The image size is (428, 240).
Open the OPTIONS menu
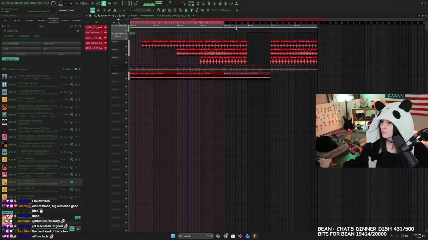pyautogui.click(x=33, y=3)
